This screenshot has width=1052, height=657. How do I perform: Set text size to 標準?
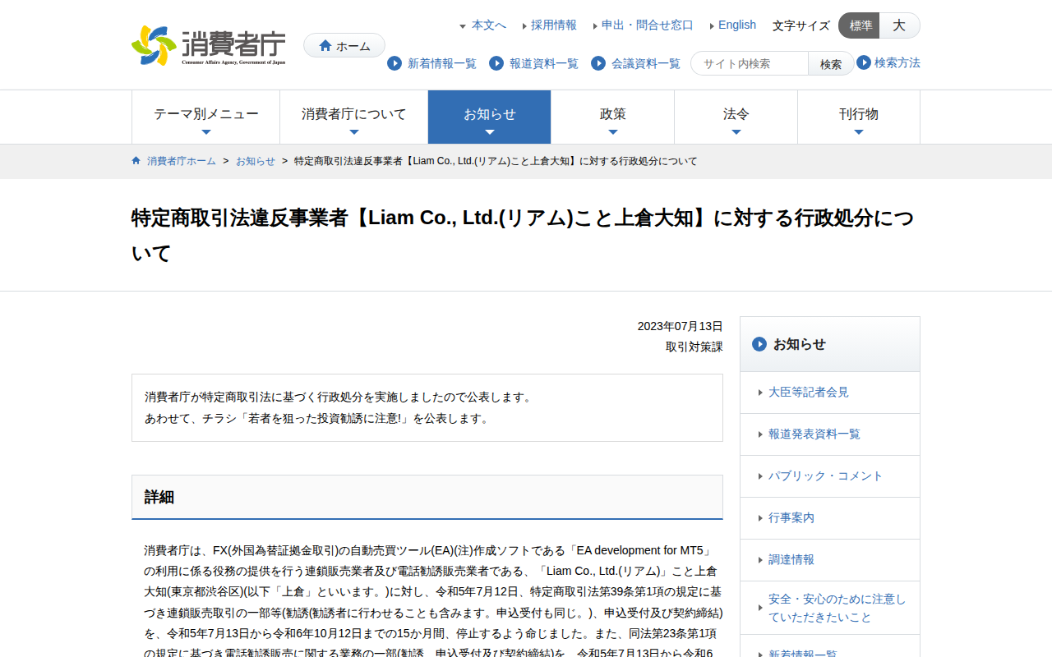click(x=860, y=25)
